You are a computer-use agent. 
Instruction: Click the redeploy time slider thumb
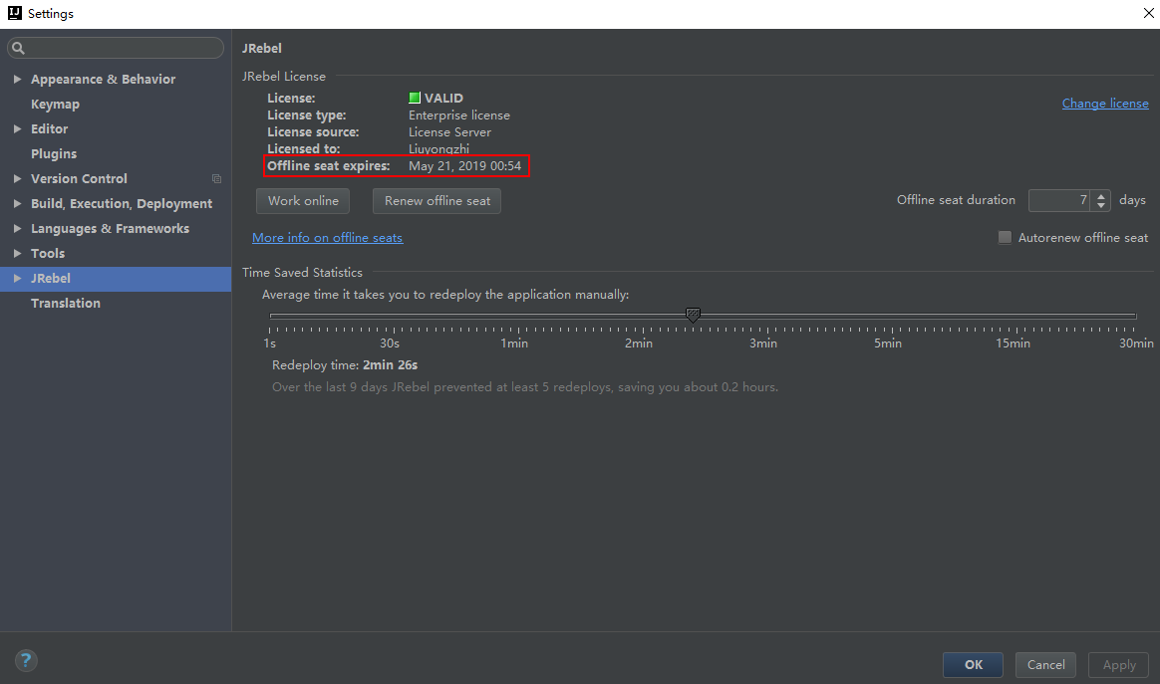693,315
